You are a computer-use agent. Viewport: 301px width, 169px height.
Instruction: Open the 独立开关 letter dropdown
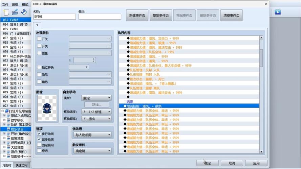click(x=79, y=67)
